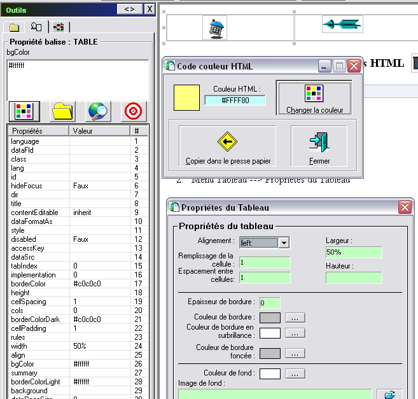Screen dimensions: 418x399
Task: Click the Changer la couleur button
Action: point(314,99)
